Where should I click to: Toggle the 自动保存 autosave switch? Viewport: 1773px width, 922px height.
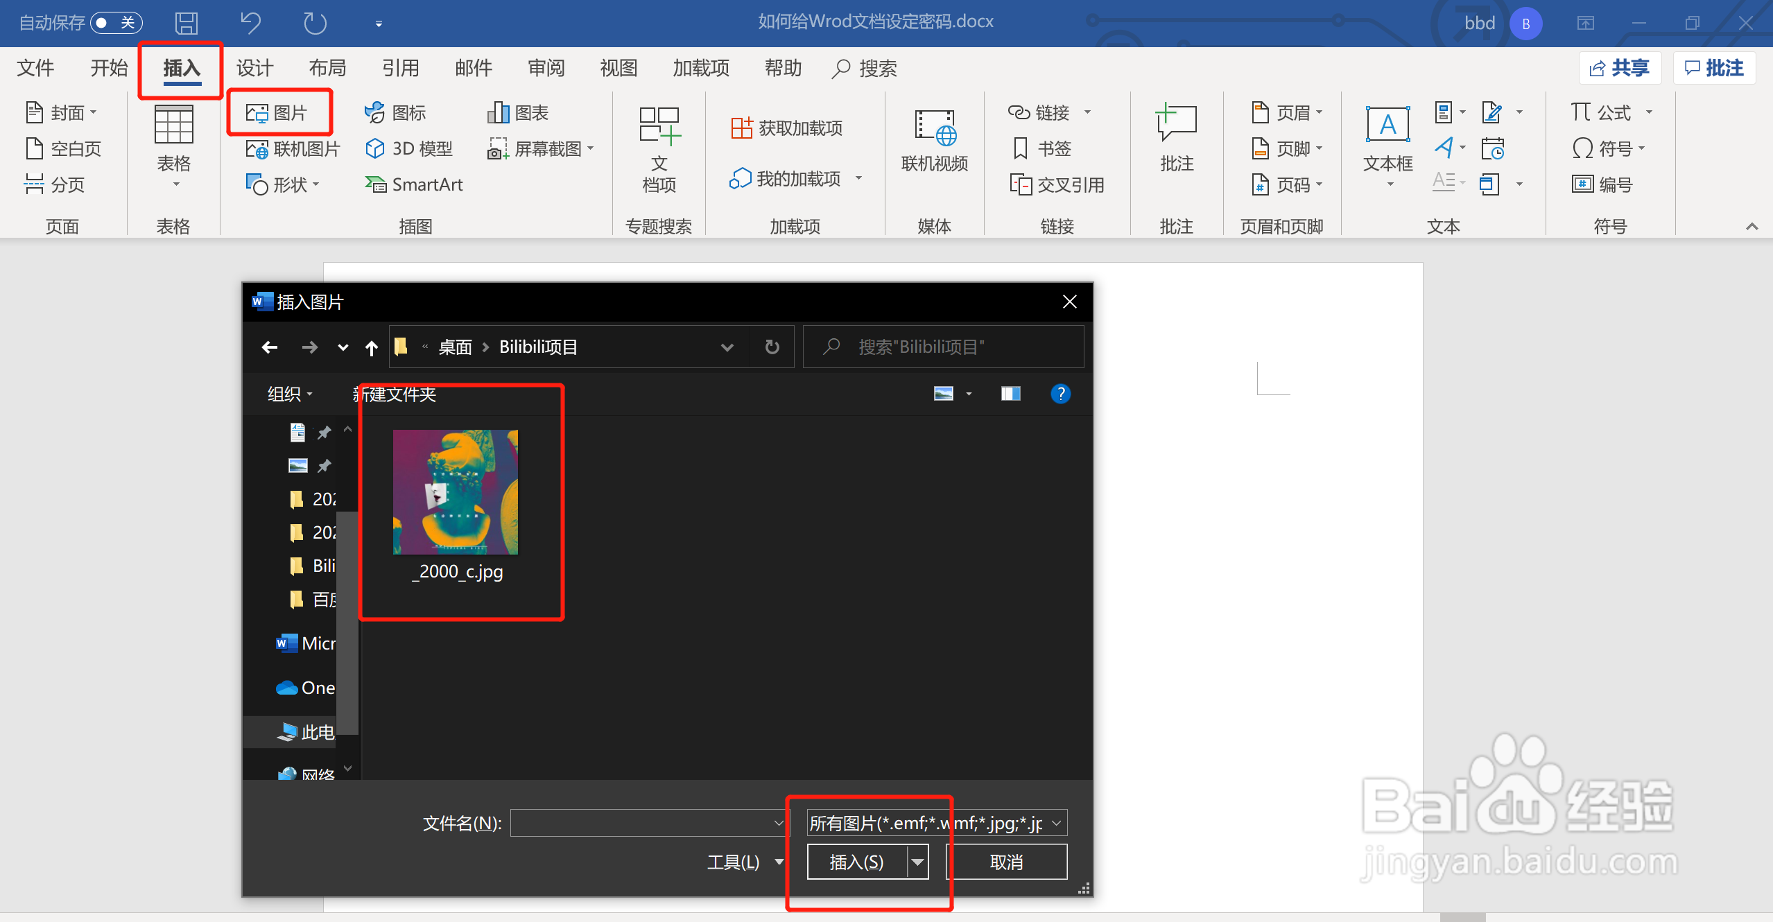click(116, 23)
